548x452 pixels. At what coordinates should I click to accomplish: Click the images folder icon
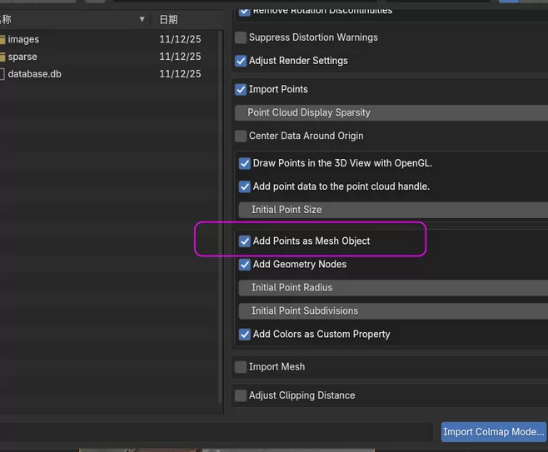[2, 39]
